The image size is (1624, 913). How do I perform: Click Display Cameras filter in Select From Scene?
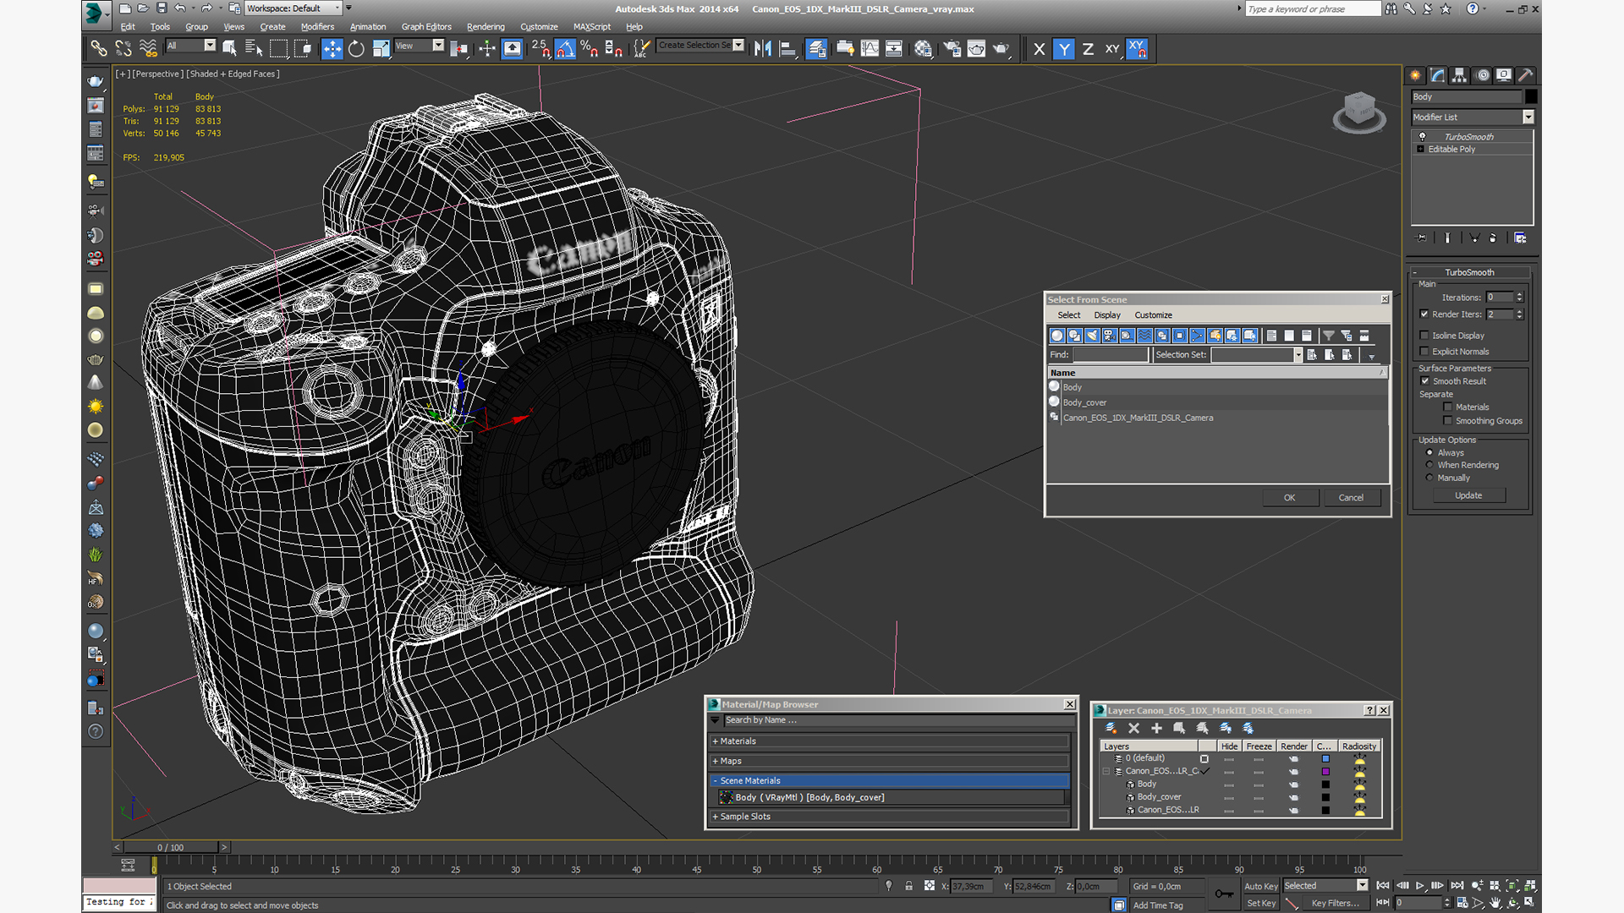pyautogui.click(x=1110, y=336)
